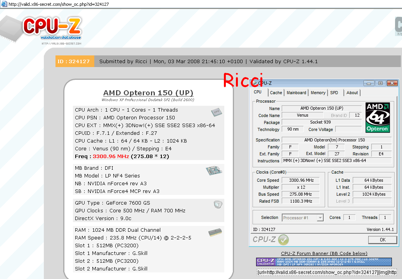Click the ID : 324127 orange badge
Image resolution: width=402 pixels, height=279 pixels.
click(x=75, y=62)
